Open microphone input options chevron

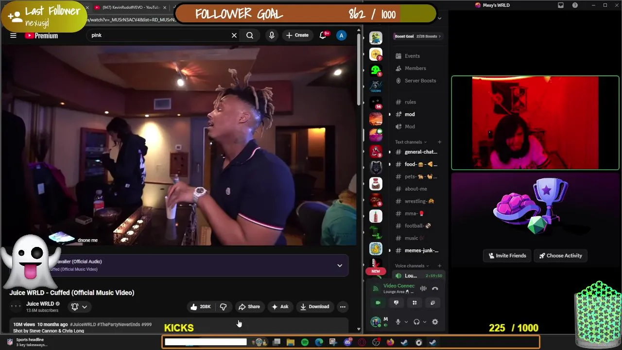point(406,322)
